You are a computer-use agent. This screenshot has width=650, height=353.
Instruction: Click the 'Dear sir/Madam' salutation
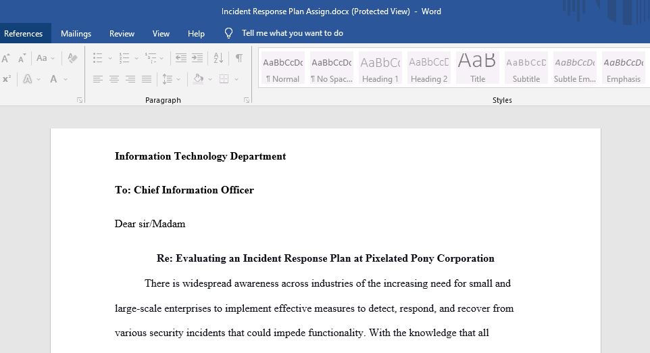tap(150, 224)
